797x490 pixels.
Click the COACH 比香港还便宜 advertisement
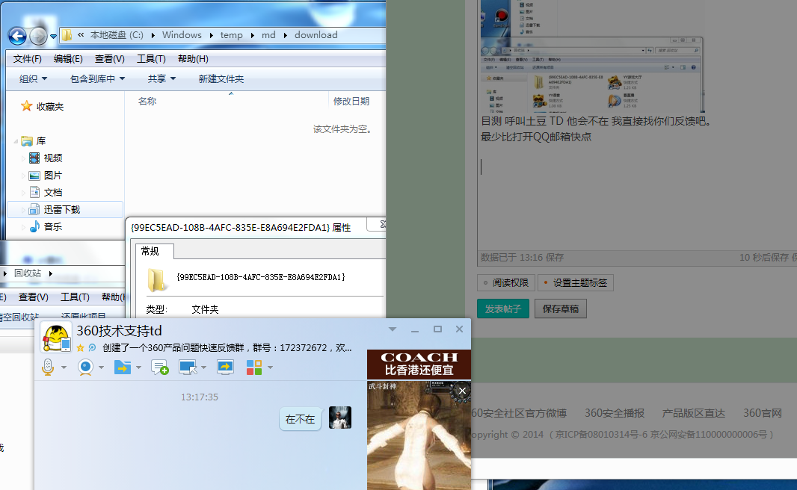[x=419, y=364]
